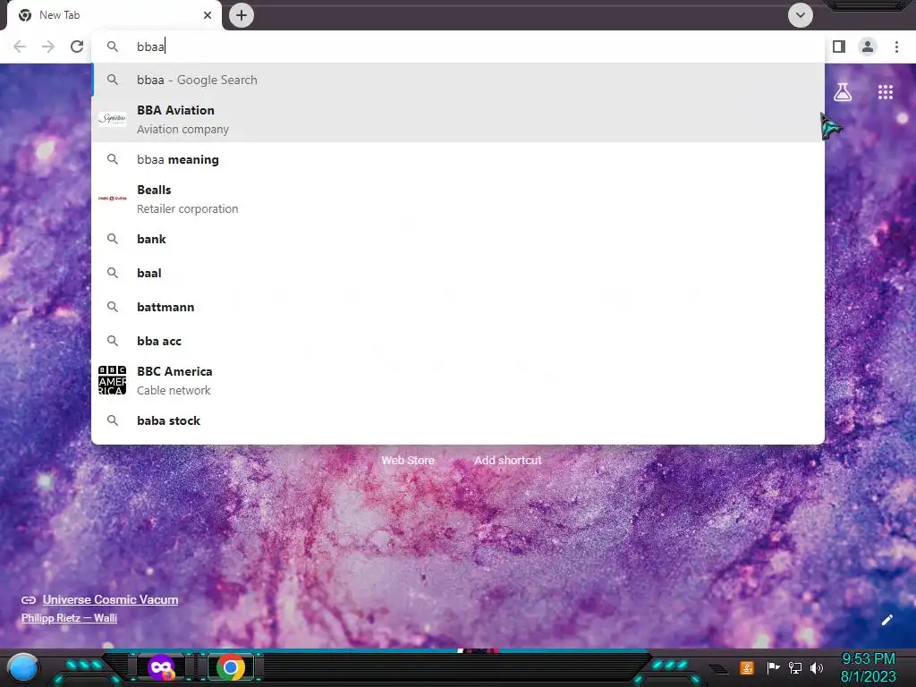This screenshot has width=916, height=687.
Task: Pick the 'baal' search suggestion
Action: [x=458, y=273]
